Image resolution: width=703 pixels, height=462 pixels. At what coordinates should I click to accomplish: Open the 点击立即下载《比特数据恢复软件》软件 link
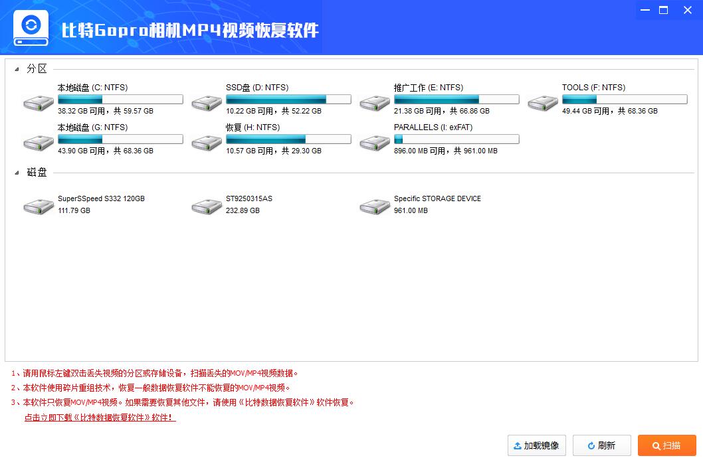tap(100, 418)
